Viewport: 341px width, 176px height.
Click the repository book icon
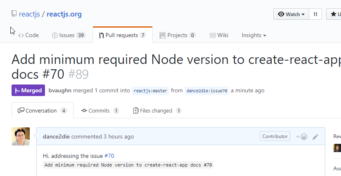pos(14,14)
